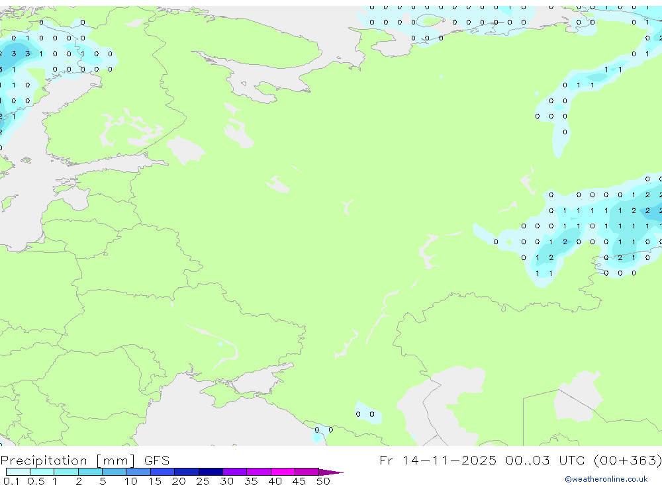The width and height of the screenshot is (662, 485).
Task: Select the 0.5–1 mm legend color box
Action: pyautogui.click(x=42, y=472)
